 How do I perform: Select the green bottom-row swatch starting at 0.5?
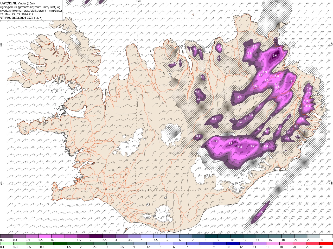(33, 243)
